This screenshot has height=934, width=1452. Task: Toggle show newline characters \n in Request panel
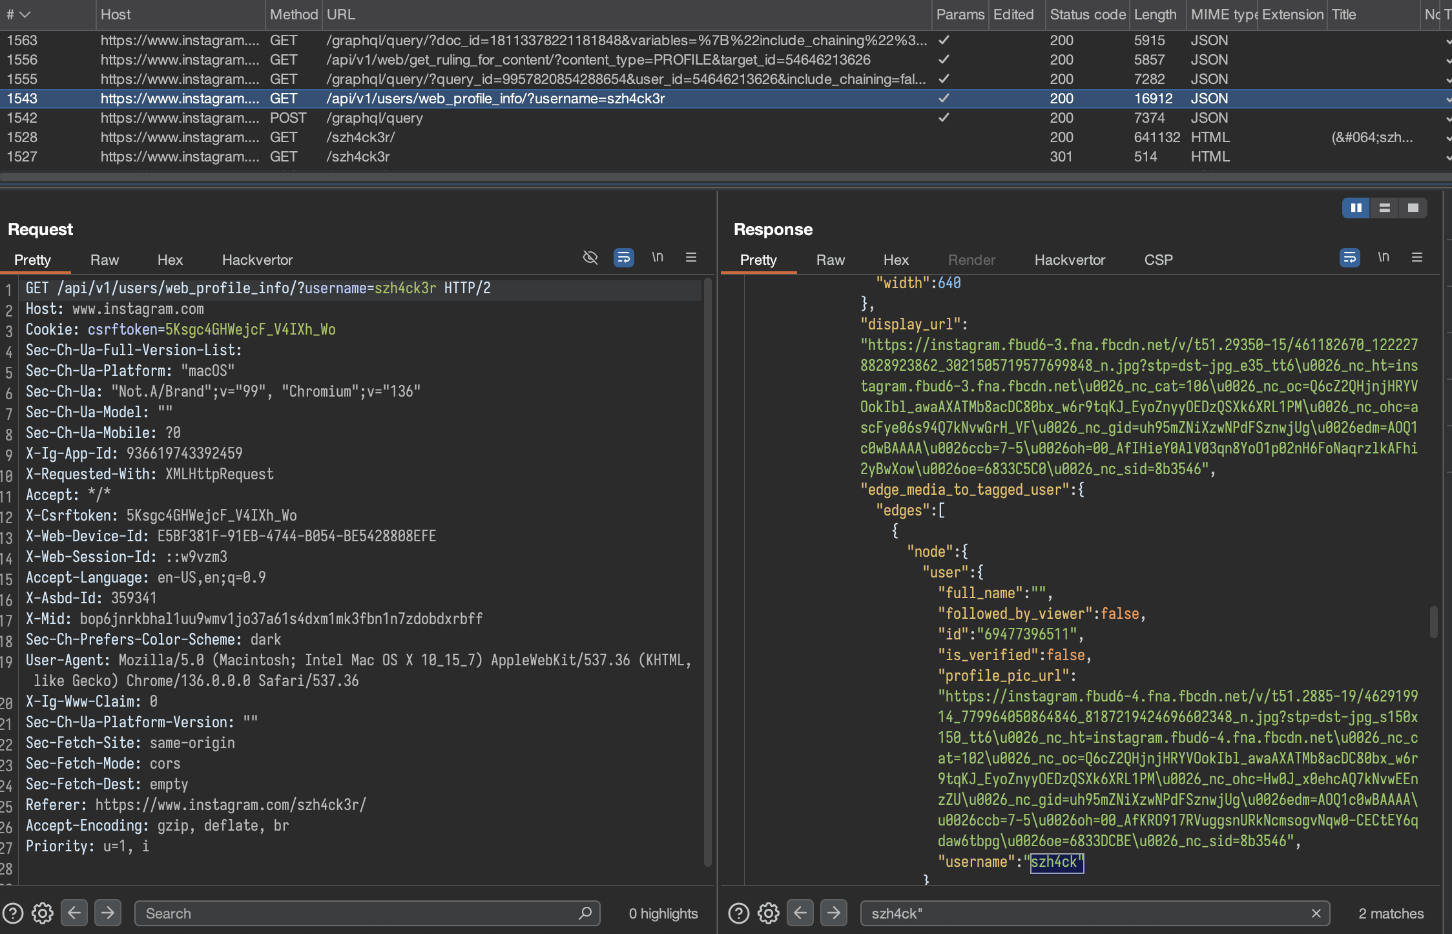[658, 257]
